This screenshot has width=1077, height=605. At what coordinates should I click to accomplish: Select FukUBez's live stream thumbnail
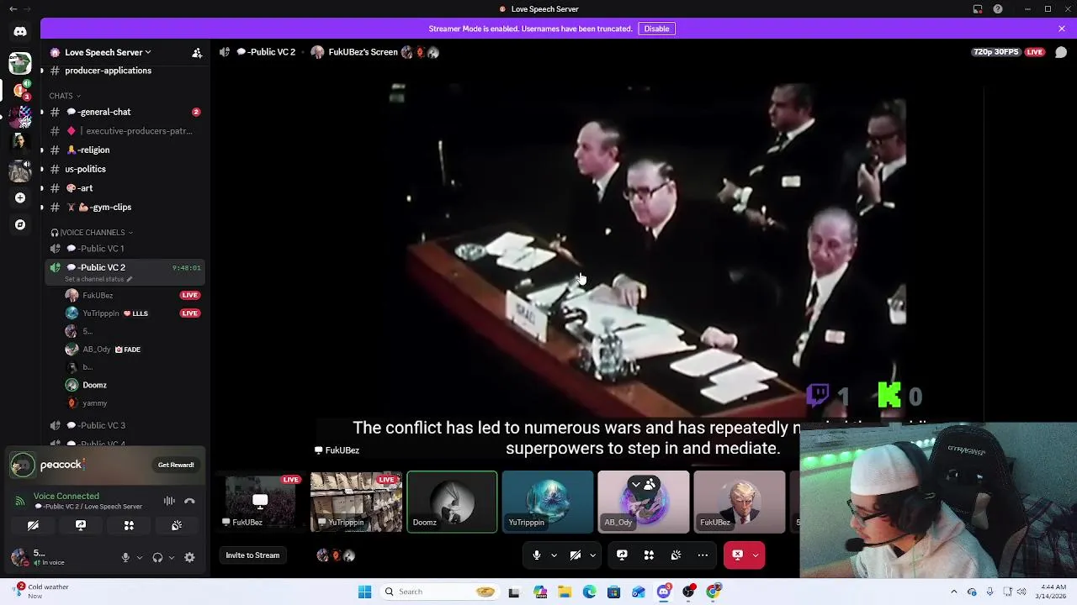tap(260, 502)
